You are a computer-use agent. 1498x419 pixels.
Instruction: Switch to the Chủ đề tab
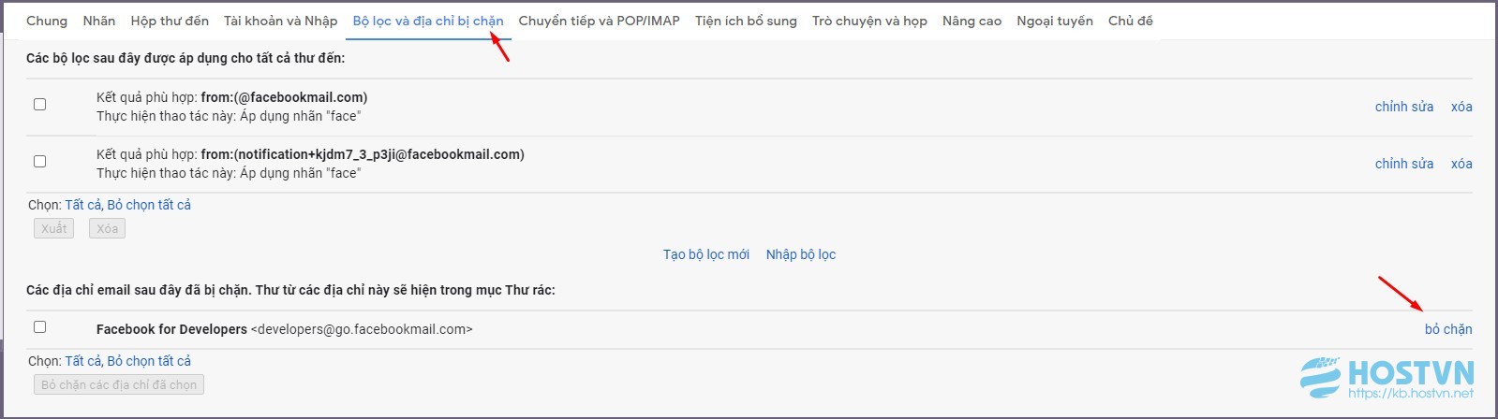[1130, 21]
